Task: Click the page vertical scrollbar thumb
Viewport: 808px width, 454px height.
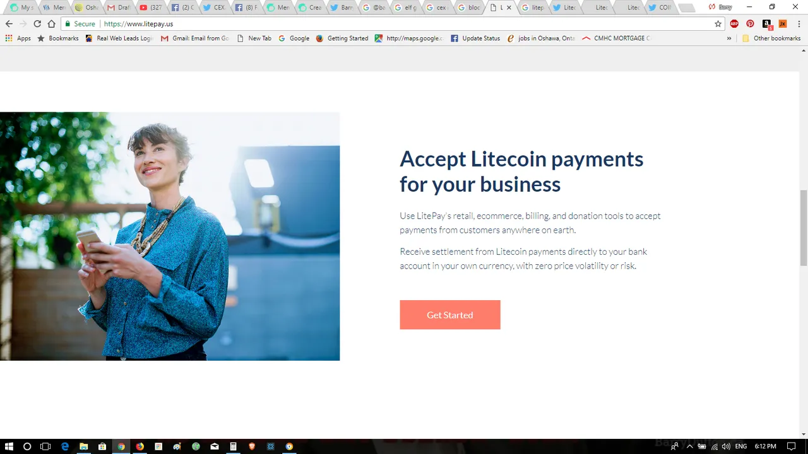Action: [x=804, y=228]
